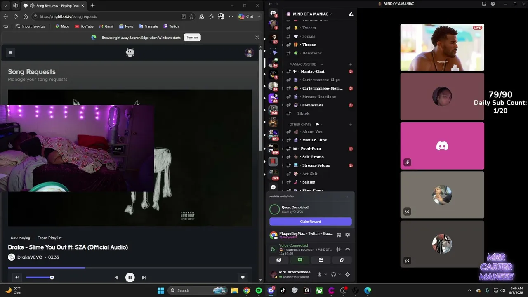528x297 pixels.
Task: Open the Maps bookmark
Action: click(x=62, y=26)
